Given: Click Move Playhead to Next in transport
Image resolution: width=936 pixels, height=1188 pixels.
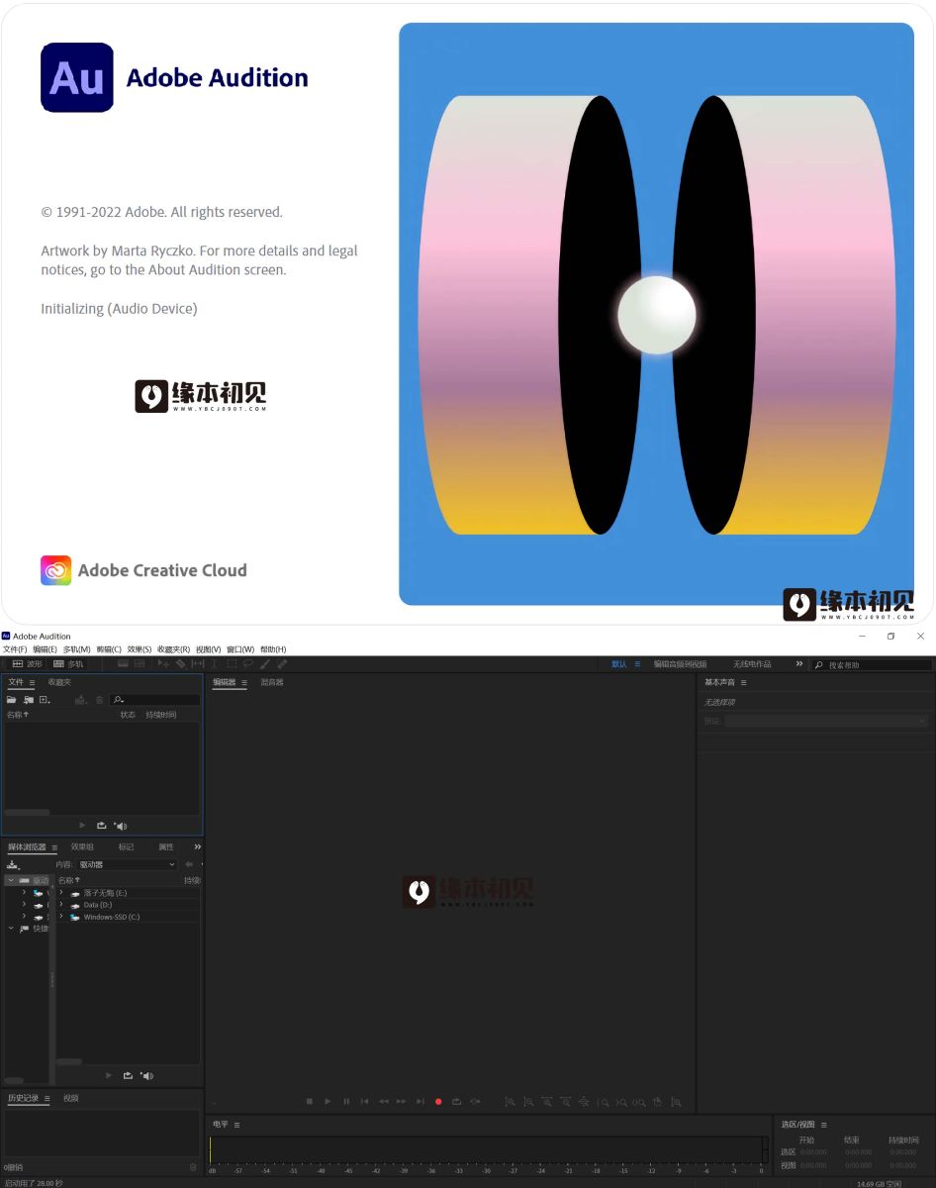Looking at the screenshot, I should (420, 1102).
